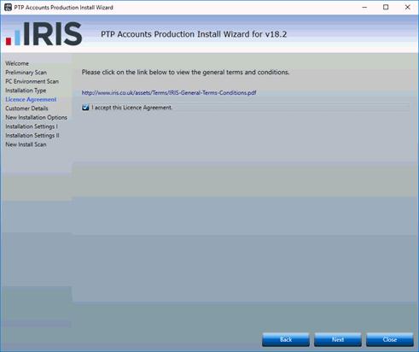Click the IRIS logo in the header

44,34
